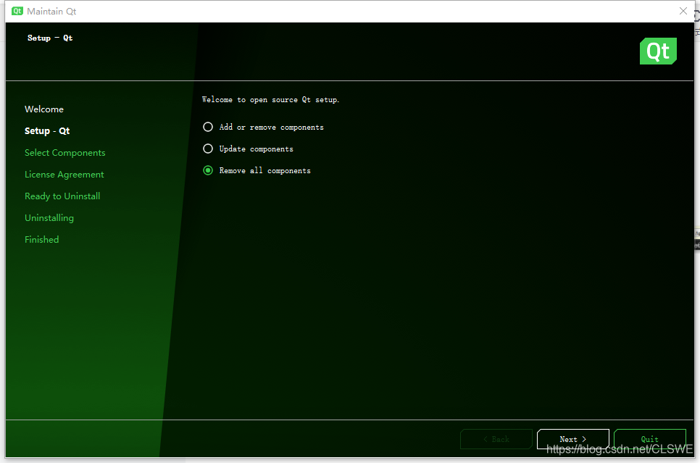Click the Qt icon in title bar

tap(17, 11)
